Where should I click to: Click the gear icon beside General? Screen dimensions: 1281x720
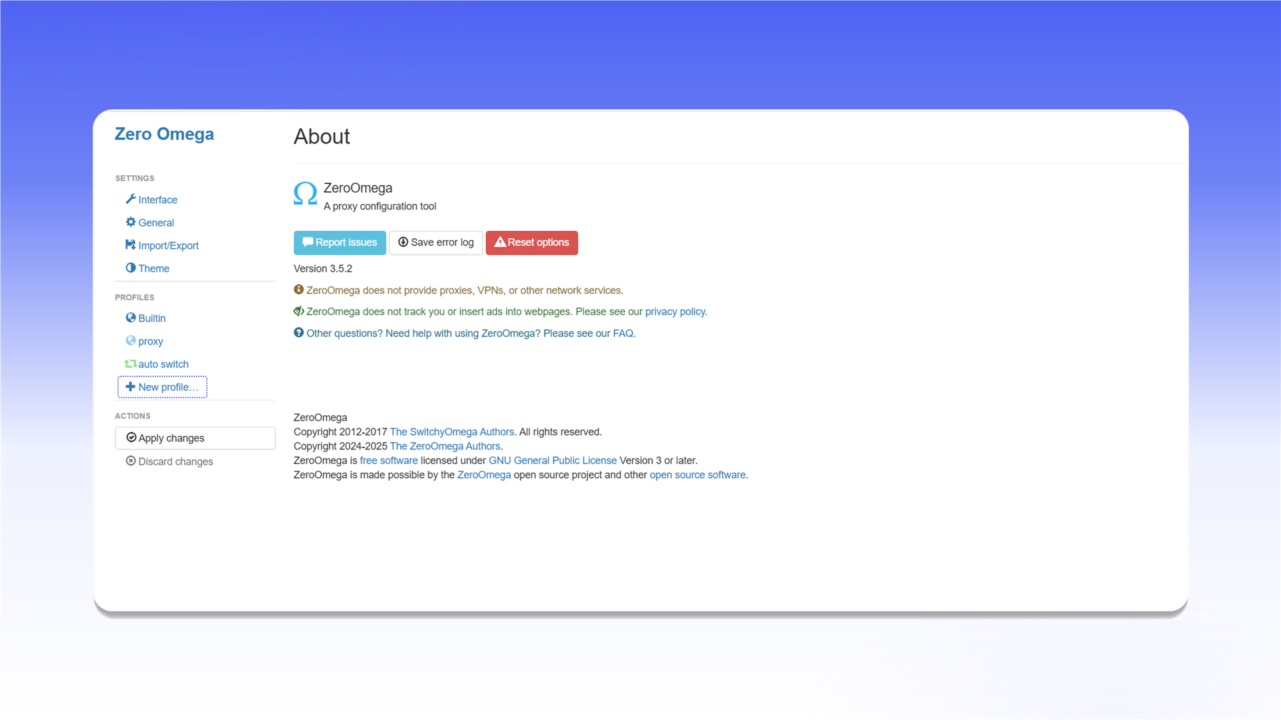131,222
